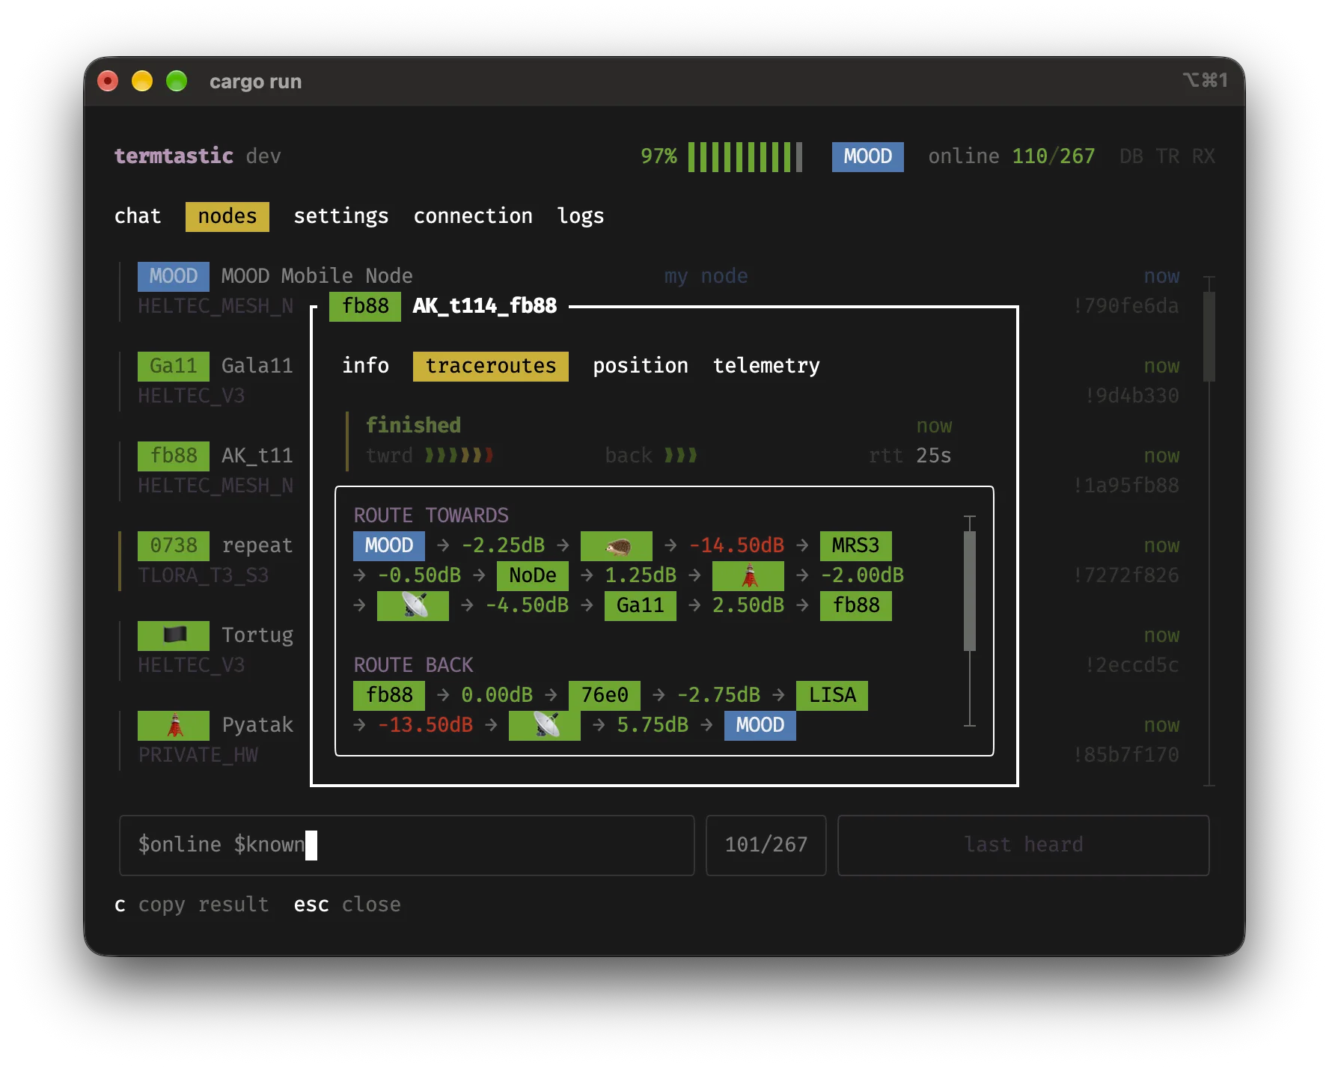Click the green zoom window button
The height and width of the screenshot is (1067, 1329).
pos(177,81)
